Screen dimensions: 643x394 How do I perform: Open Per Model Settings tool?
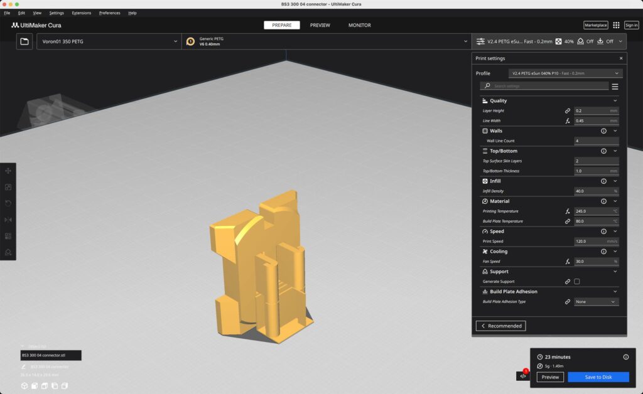tap(8, 237)
